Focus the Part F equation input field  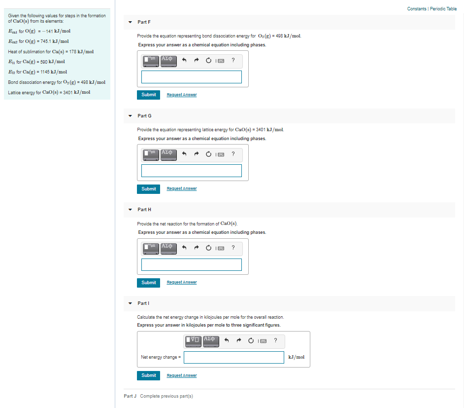coord(192,77)
